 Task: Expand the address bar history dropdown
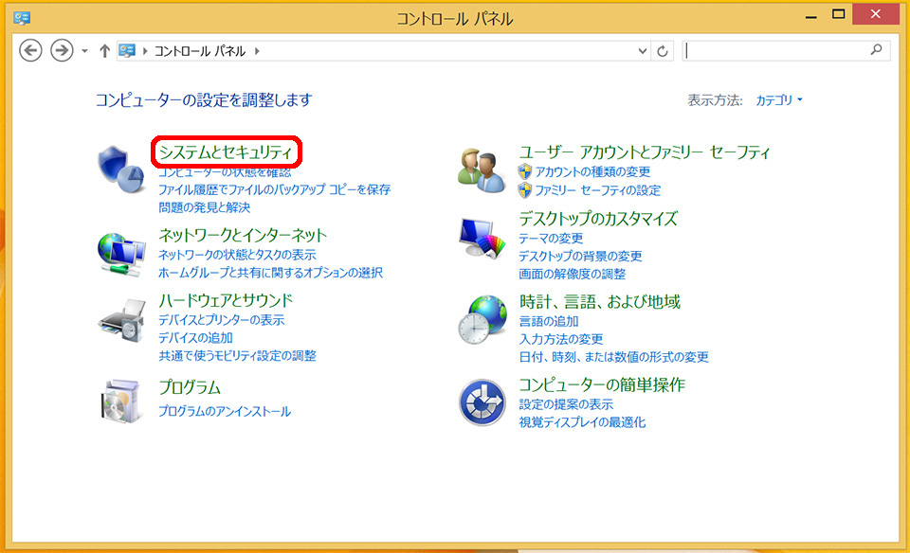coord(643,51)
